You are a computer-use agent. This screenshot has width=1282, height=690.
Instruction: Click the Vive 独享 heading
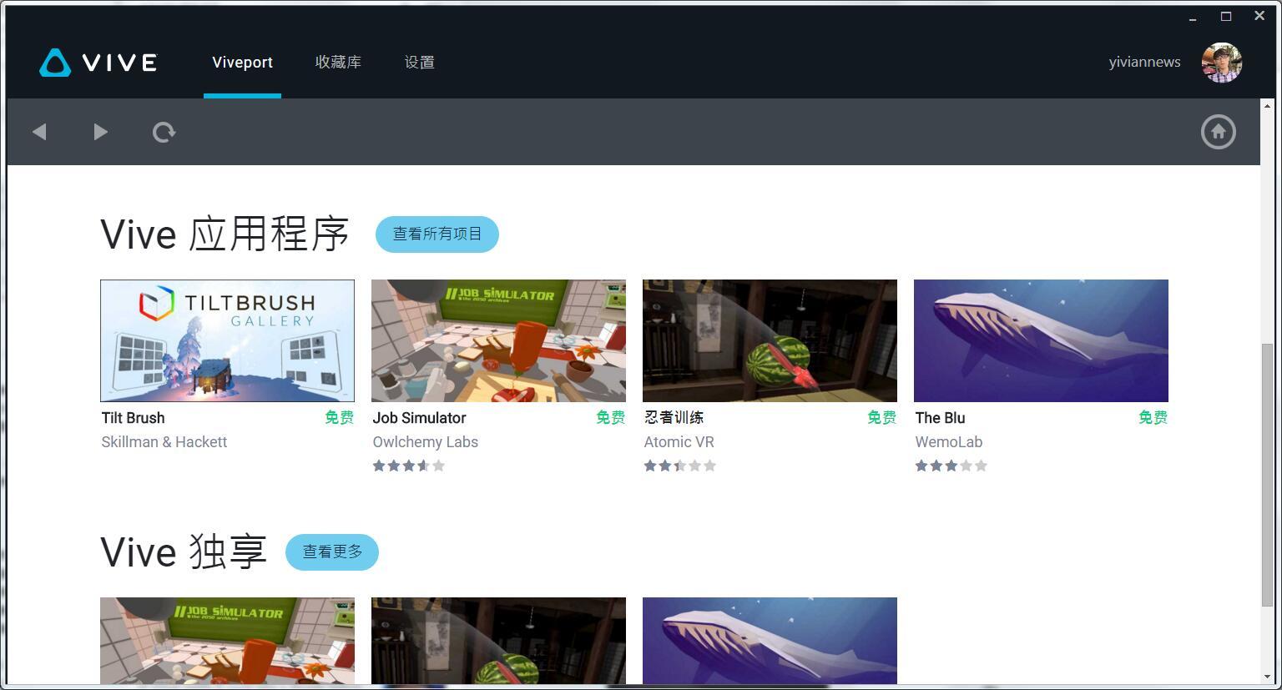click(x=184, y=552)
